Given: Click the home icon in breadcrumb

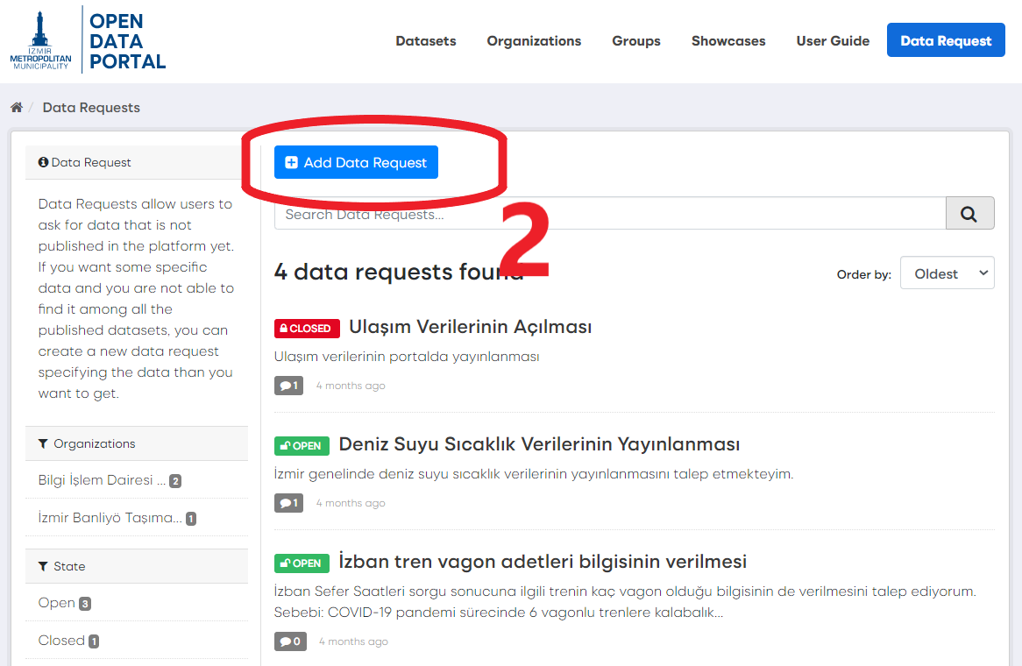Looking at the screenshot, I should click(x=16, y=108).
